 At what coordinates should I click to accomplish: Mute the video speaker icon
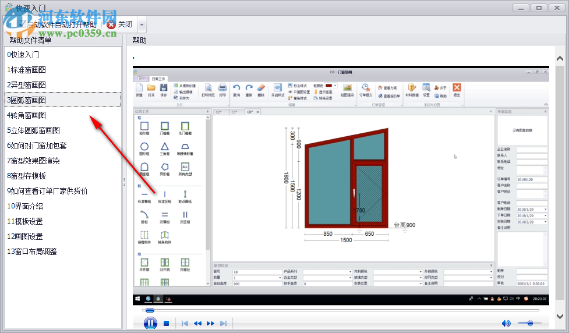tap(506, 323)
